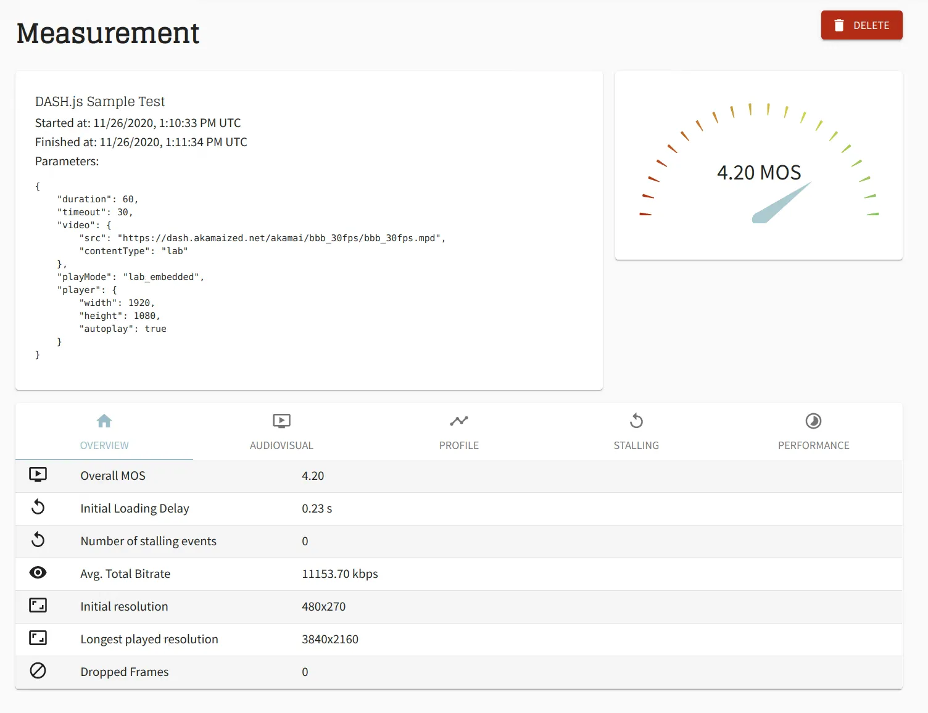Click the aspect ratio icon beside Longest played resolution
The image size is (928, 713).
(x=38, y=638)
